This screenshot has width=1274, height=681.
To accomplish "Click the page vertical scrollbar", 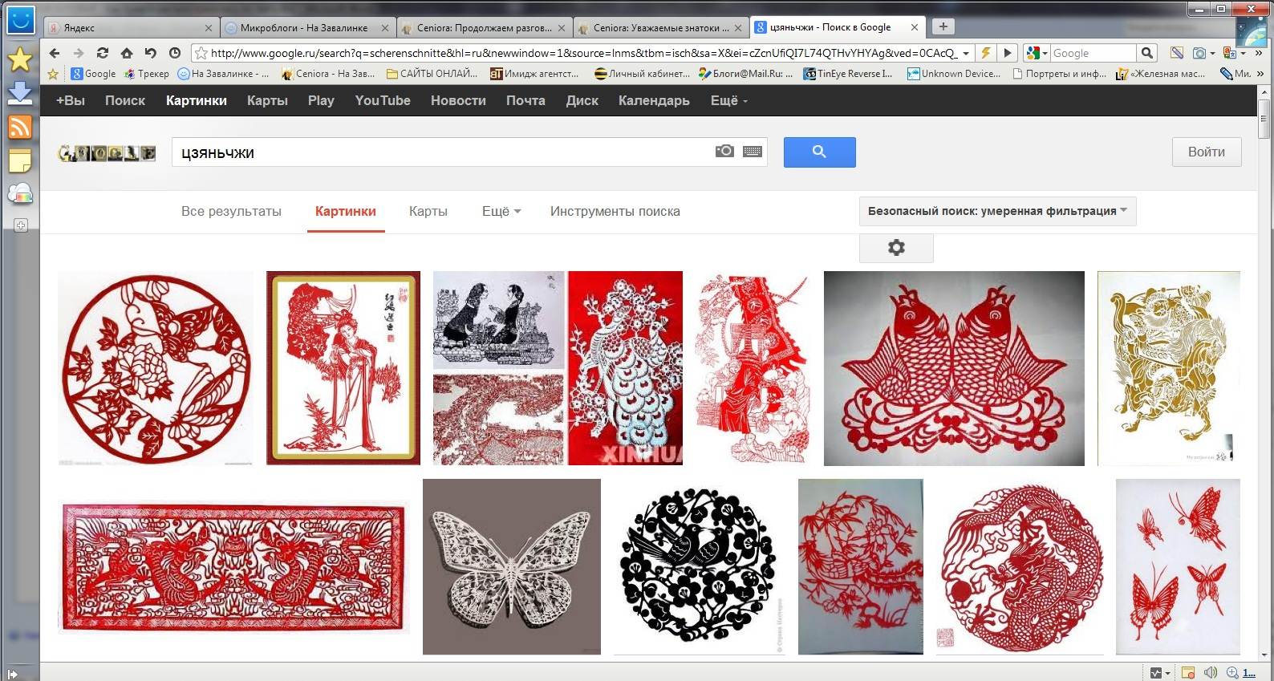I will (1264, 373).
